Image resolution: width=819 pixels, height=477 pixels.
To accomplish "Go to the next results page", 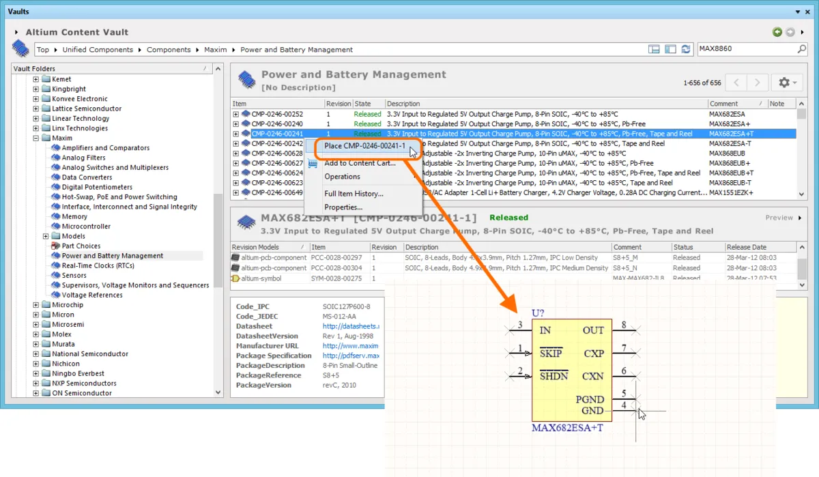I will pyautogui.click(x=758, y=83).
